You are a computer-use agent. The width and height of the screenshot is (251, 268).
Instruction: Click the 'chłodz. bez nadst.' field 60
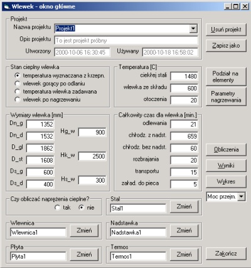coord(184,148)
